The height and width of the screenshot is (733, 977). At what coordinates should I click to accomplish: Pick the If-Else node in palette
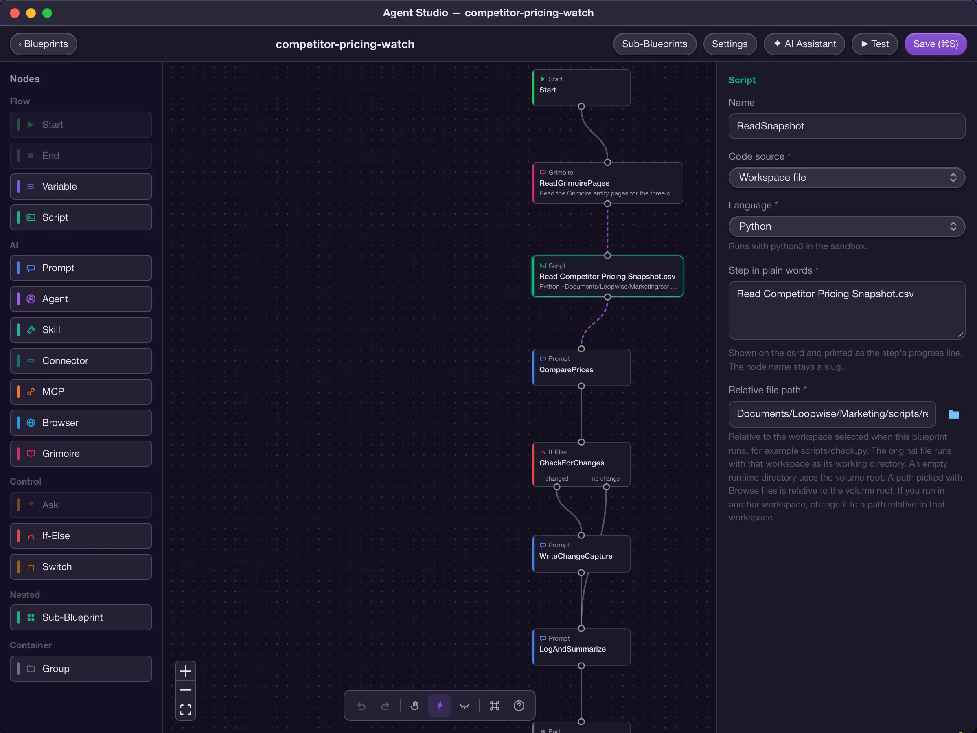point(81,535)
